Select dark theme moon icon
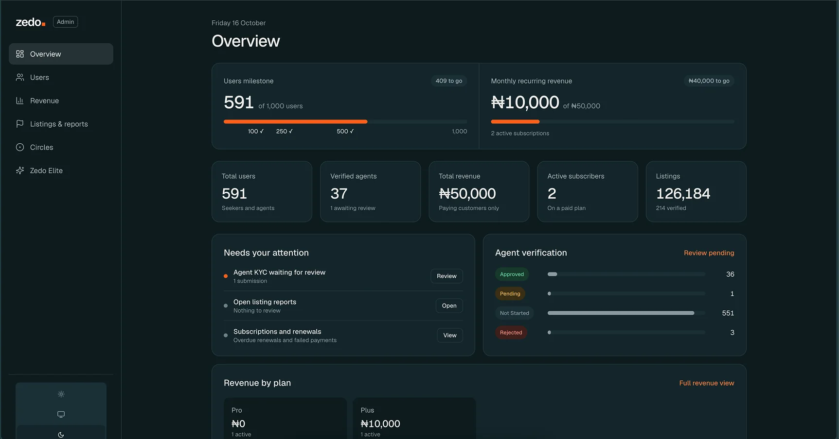The width and height of the screenshot is (839, 439). point(61,435)
